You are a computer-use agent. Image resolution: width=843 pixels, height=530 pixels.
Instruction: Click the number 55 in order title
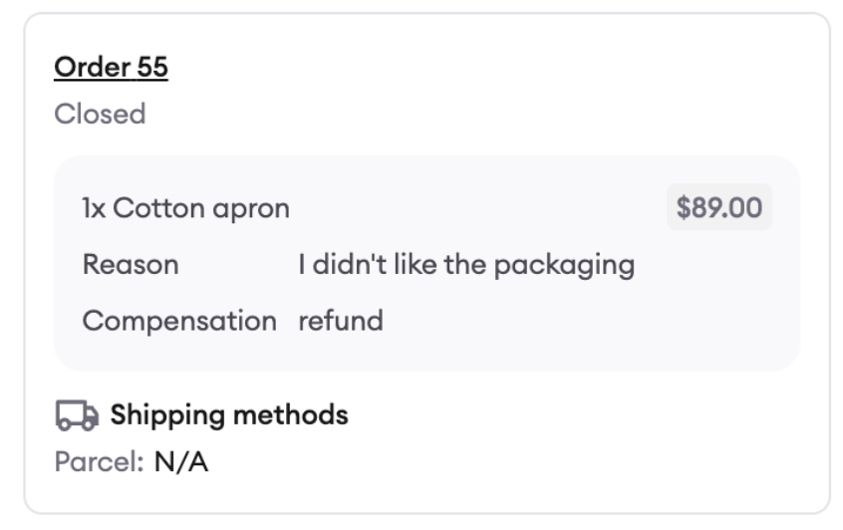[152, 68]
